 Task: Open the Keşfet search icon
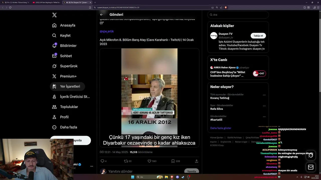[54, 35]
